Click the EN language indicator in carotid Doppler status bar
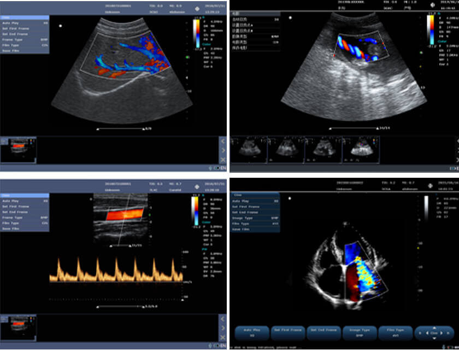This screenshot has width=459, height=350. coord(223,346)
